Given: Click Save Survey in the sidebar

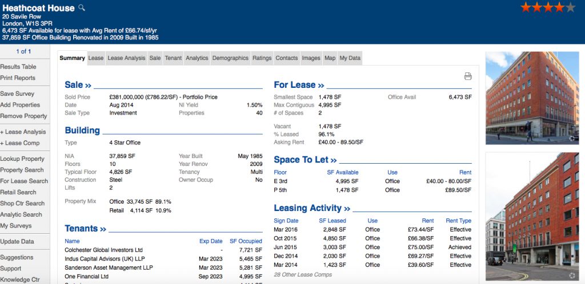Looking at the screenshot, I should [x=17, y=94].
